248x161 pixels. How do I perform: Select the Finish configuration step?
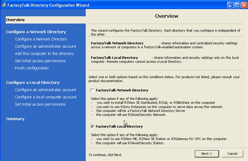pos(32,68)
